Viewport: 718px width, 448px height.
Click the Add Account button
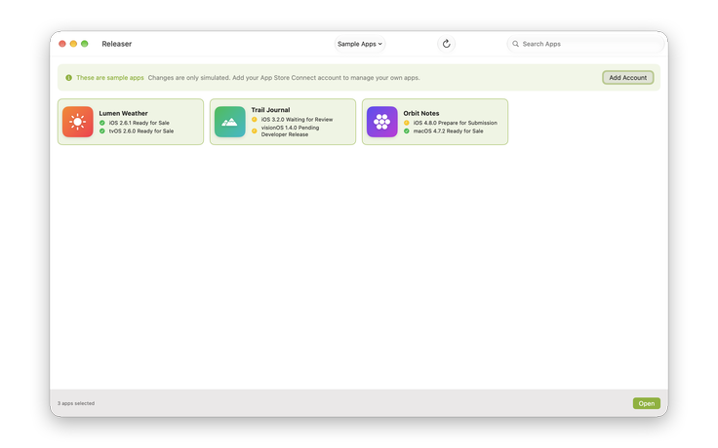click(628, 78)
